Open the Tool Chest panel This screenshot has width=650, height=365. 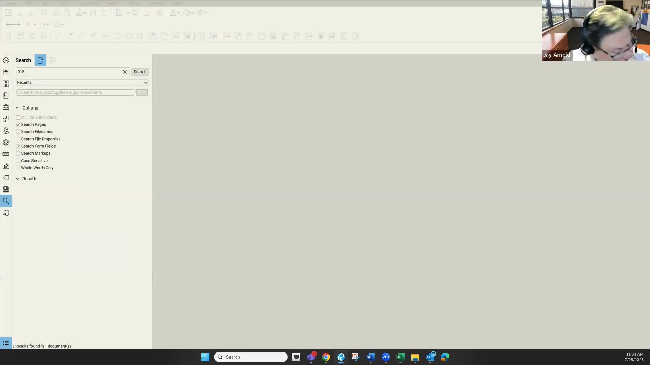pyautogui.click(x=6, y=107)
